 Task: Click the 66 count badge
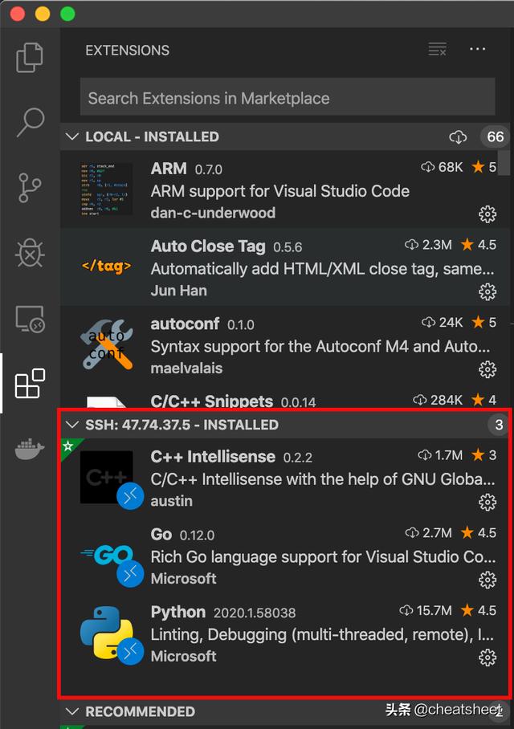click(495, 136)
